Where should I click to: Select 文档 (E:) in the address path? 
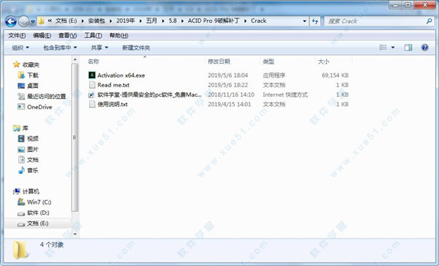pyautogui.click(x=66, y=21)
